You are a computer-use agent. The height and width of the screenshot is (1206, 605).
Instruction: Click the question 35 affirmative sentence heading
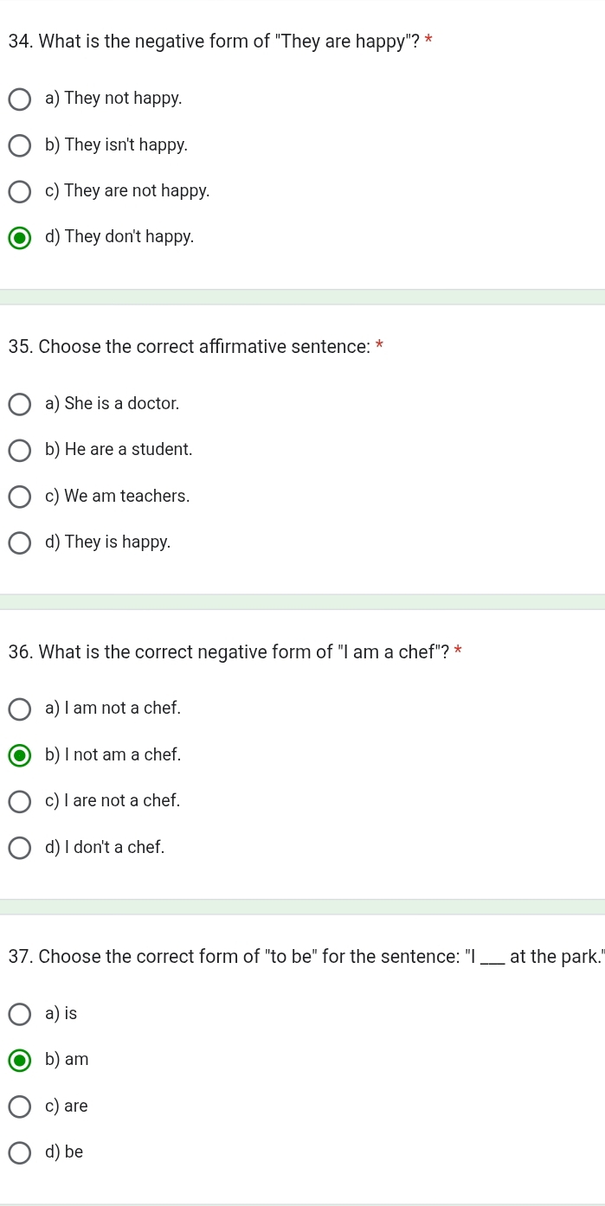tap(190, 347)
